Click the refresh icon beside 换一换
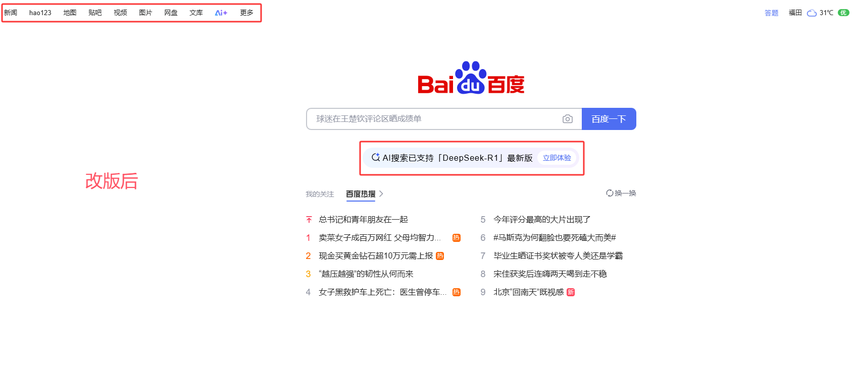855x391 pixels. point(610,193)
